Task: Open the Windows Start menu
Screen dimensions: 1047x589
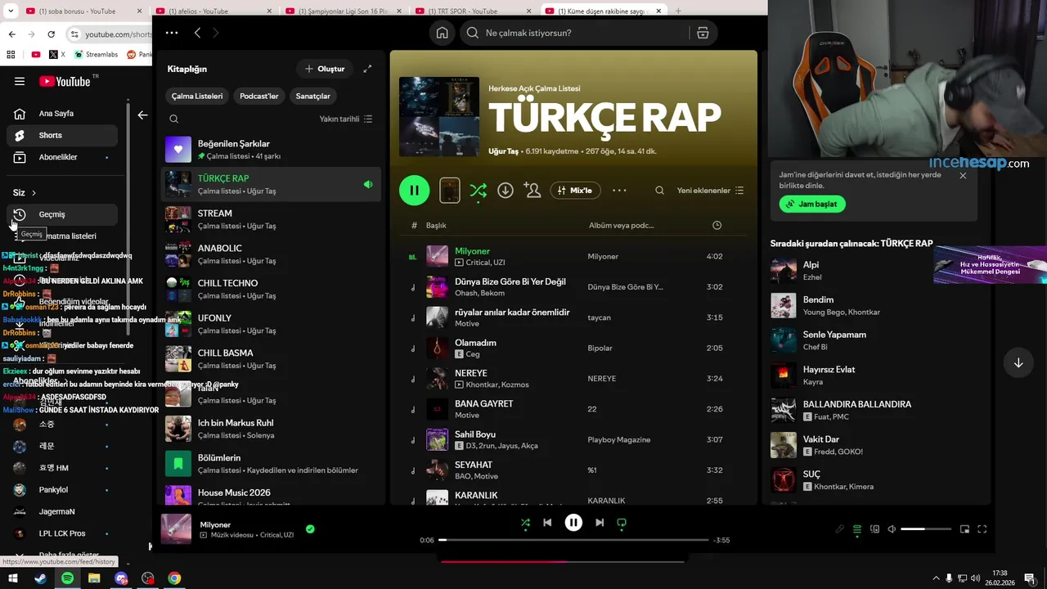Action: (x=13, y=578)
